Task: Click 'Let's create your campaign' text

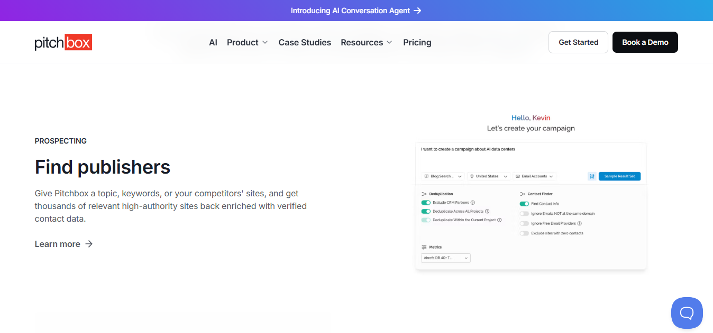Action: point(531,128)
